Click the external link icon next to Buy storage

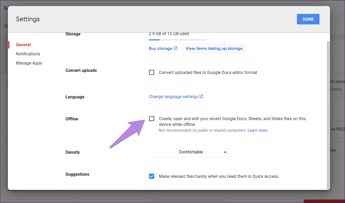click(175, 48)
